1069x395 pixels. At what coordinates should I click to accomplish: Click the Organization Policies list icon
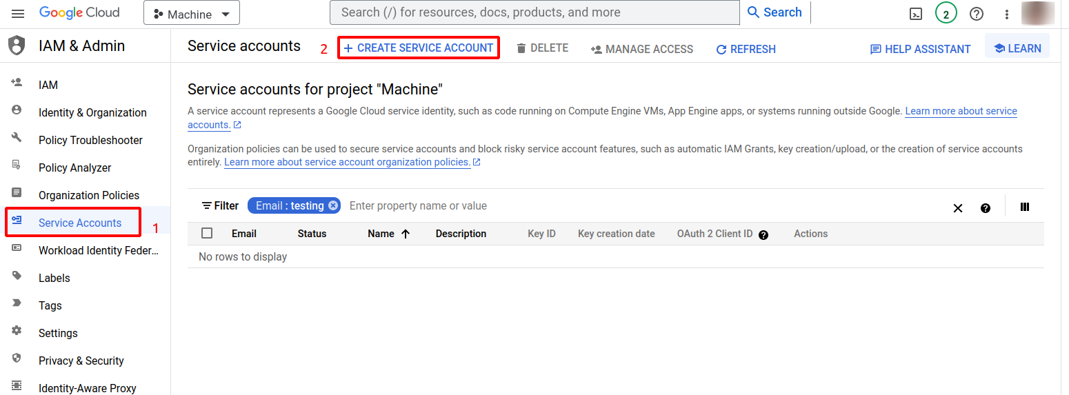(17, 192)
